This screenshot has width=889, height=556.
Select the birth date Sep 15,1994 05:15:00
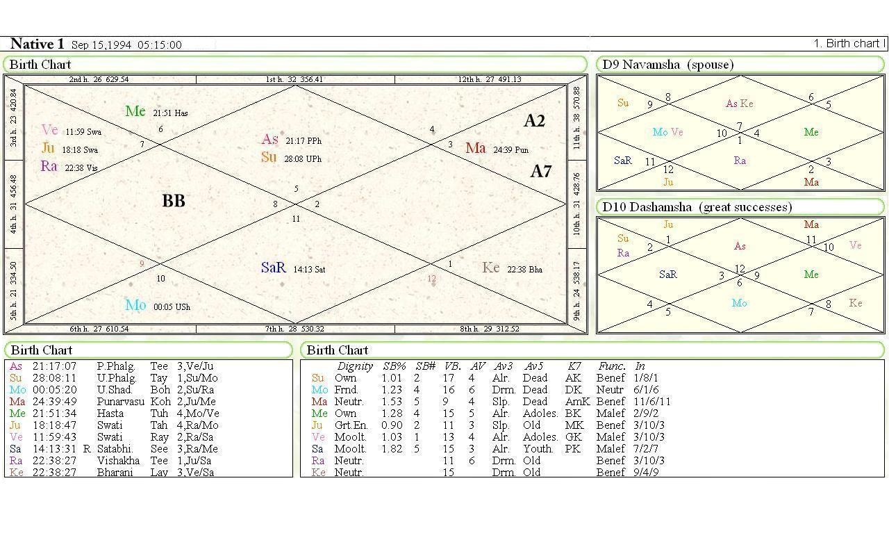point(126,45)
